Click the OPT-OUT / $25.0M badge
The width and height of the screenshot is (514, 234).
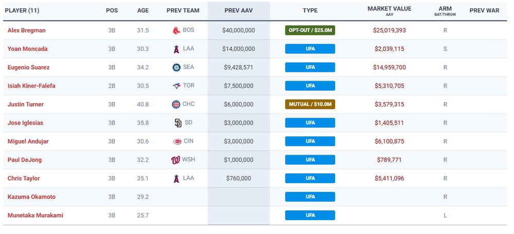point(310,30)
